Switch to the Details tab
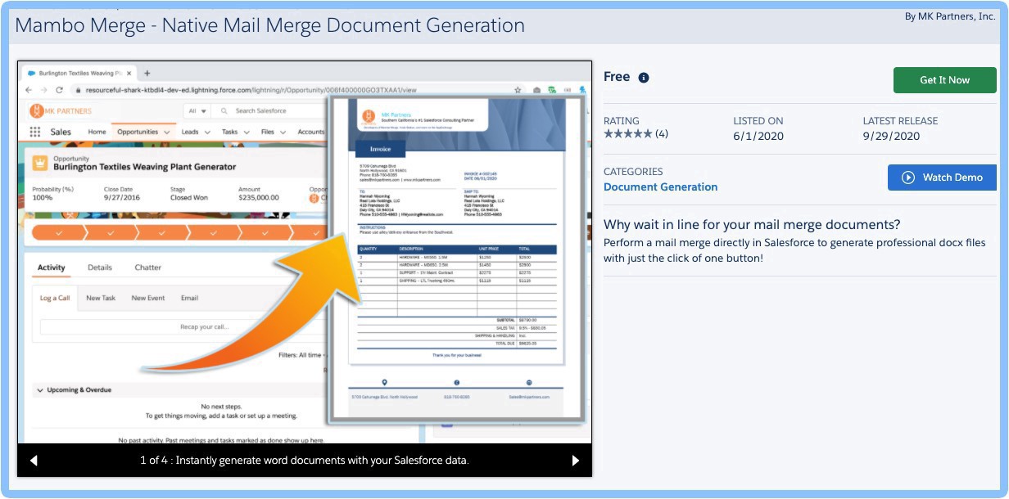This screenshot has width=1009, height=499. click(100, 267)
